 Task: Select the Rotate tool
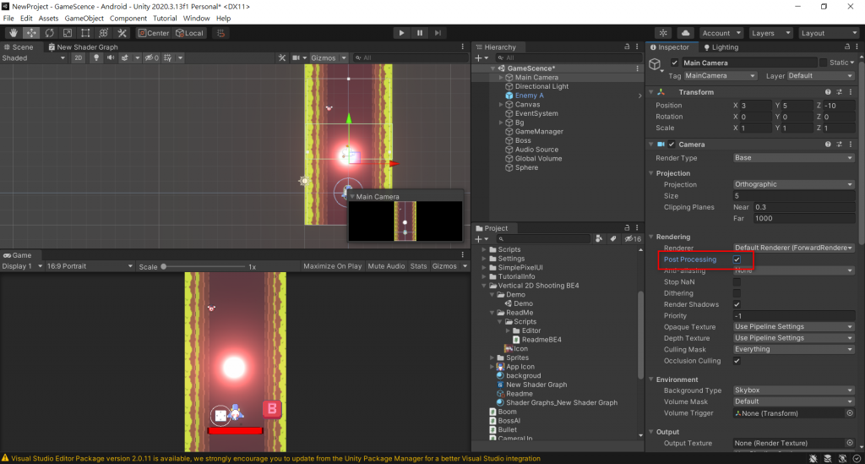[x=50, y=33]
